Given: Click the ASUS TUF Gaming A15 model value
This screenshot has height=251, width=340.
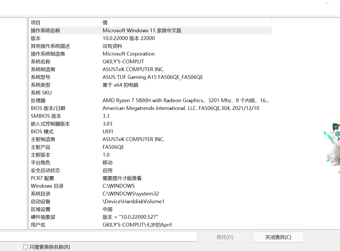Looking at the screenshot, I should coord(153,77).
